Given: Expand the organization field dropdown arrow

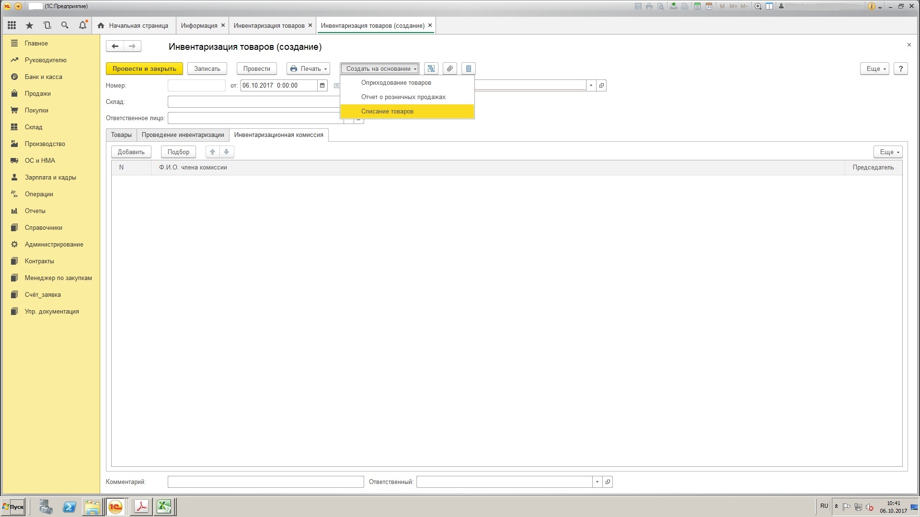Looking at the screenshot, I should 591,85.
